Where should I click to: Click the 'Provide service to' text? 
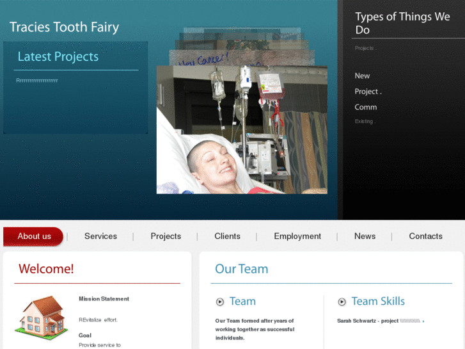[100, 345]
